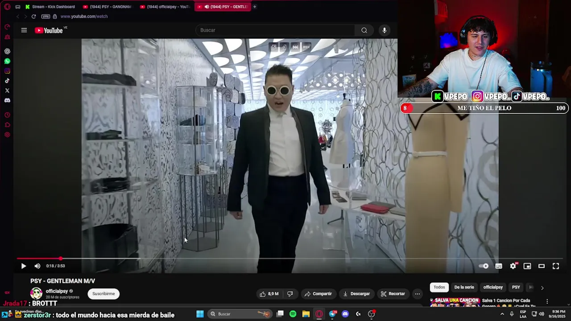Play the paused video

tap(24, 266)
